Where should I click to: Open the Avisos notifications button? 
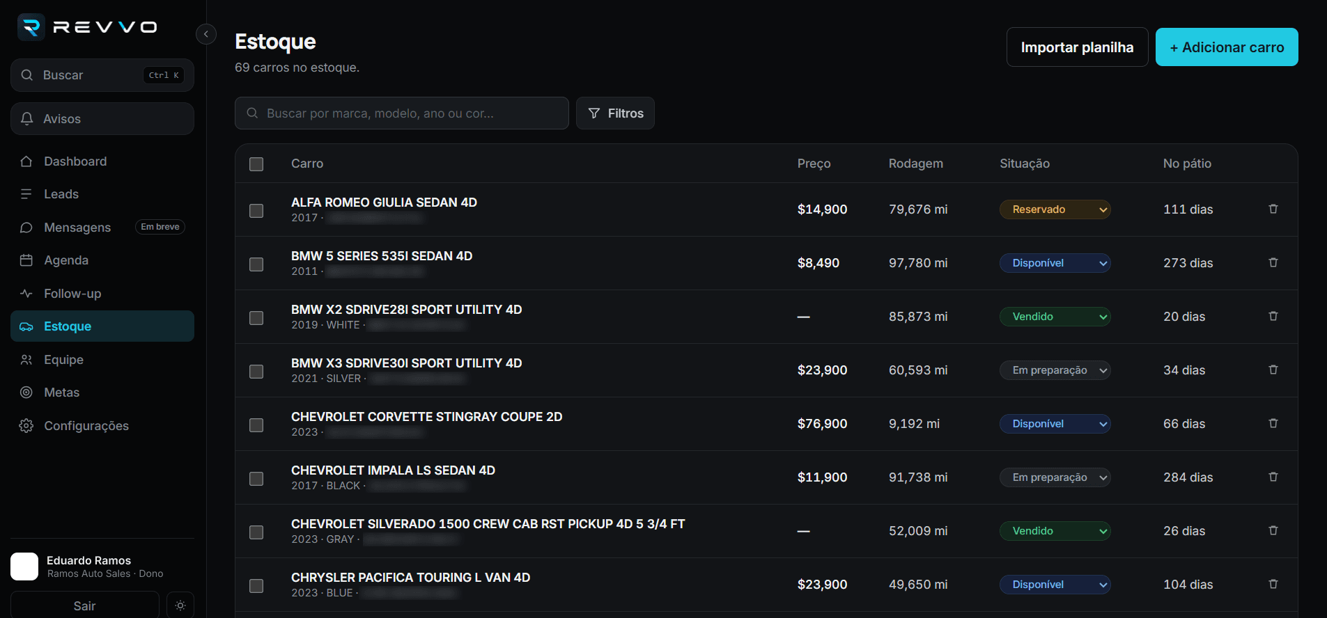click(x=102, y=119)
